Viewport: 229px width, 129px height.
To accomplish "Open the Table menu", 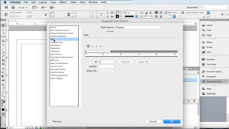I will coord(73,2).
